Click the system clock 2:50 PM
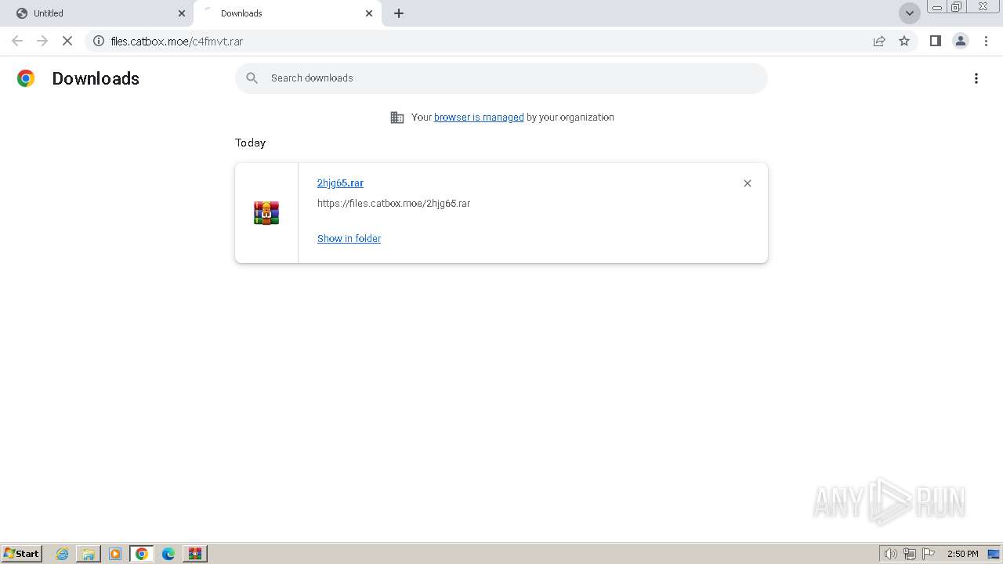The image size is (1003, 564). point(962,554)
